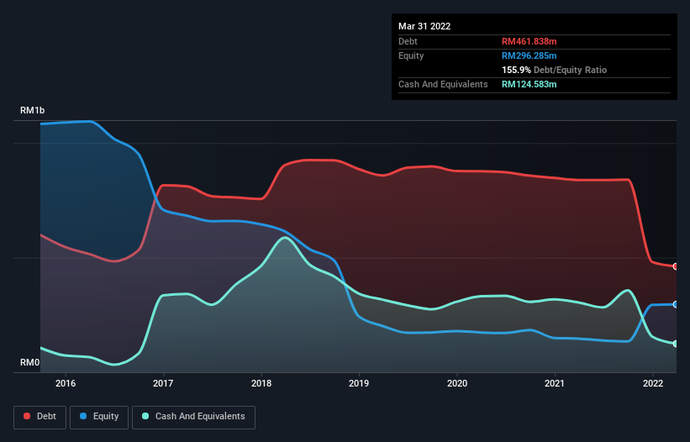The image size is (690, 442).
Task: Click the RM1b y-axis label
Action: click(32, 110)
